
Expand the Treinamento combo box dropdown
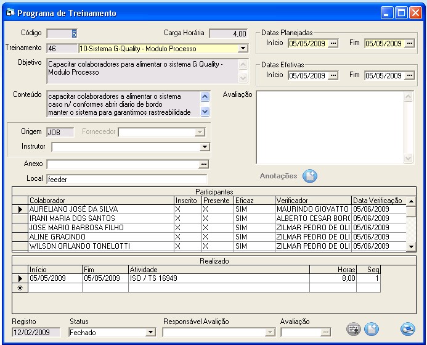(x=242, y=49)
